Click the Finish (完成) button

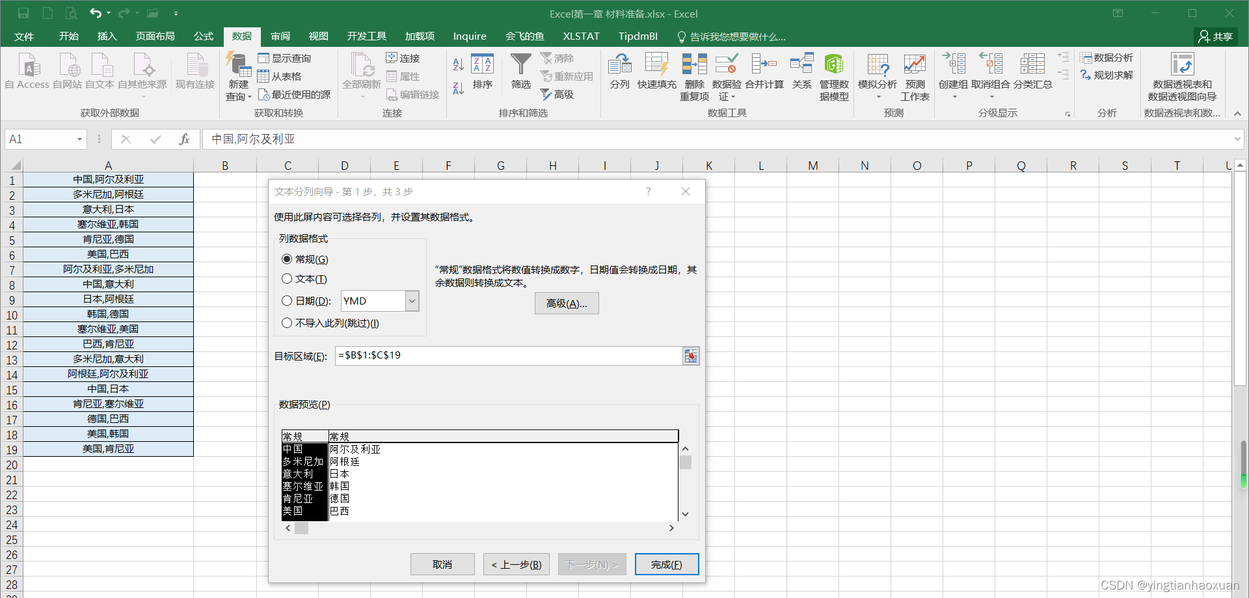click(x=667, y=564)
